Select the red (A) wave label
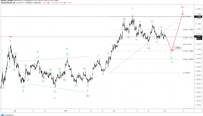The height and width of the screenshot is (116, 203). (11, 37)
